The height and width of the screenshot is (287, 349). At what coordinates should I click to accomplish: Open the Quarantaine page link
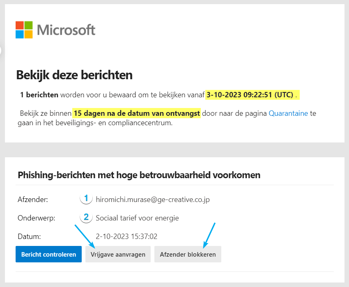click(288, 113)
